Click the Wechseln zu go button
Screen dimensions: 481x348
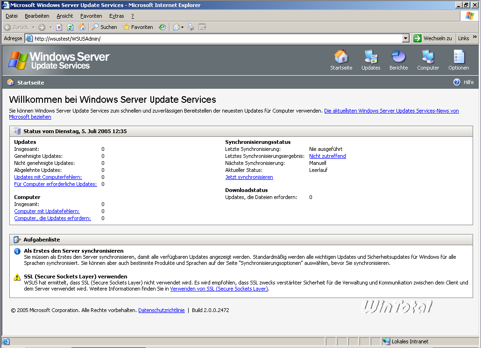pyautogui.click(x=433, y=38)
